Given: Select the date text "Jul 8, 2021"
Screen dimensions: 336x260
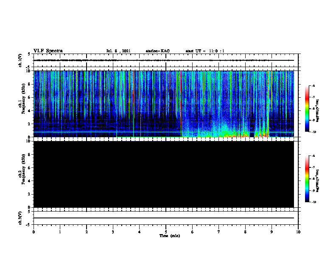Looking at the screenshot, I should [118, 51].
